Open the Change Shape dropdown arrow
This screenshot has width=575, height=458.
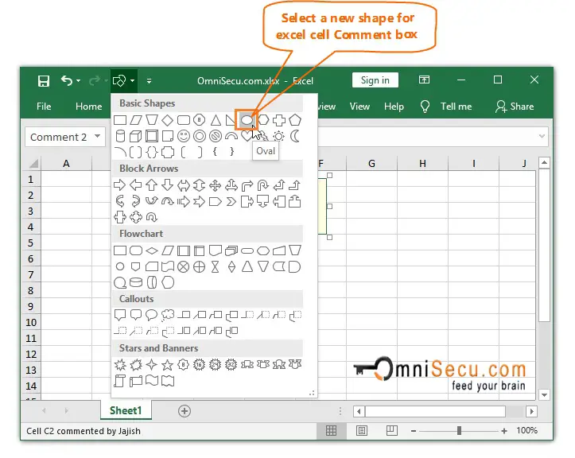[132, 80]
